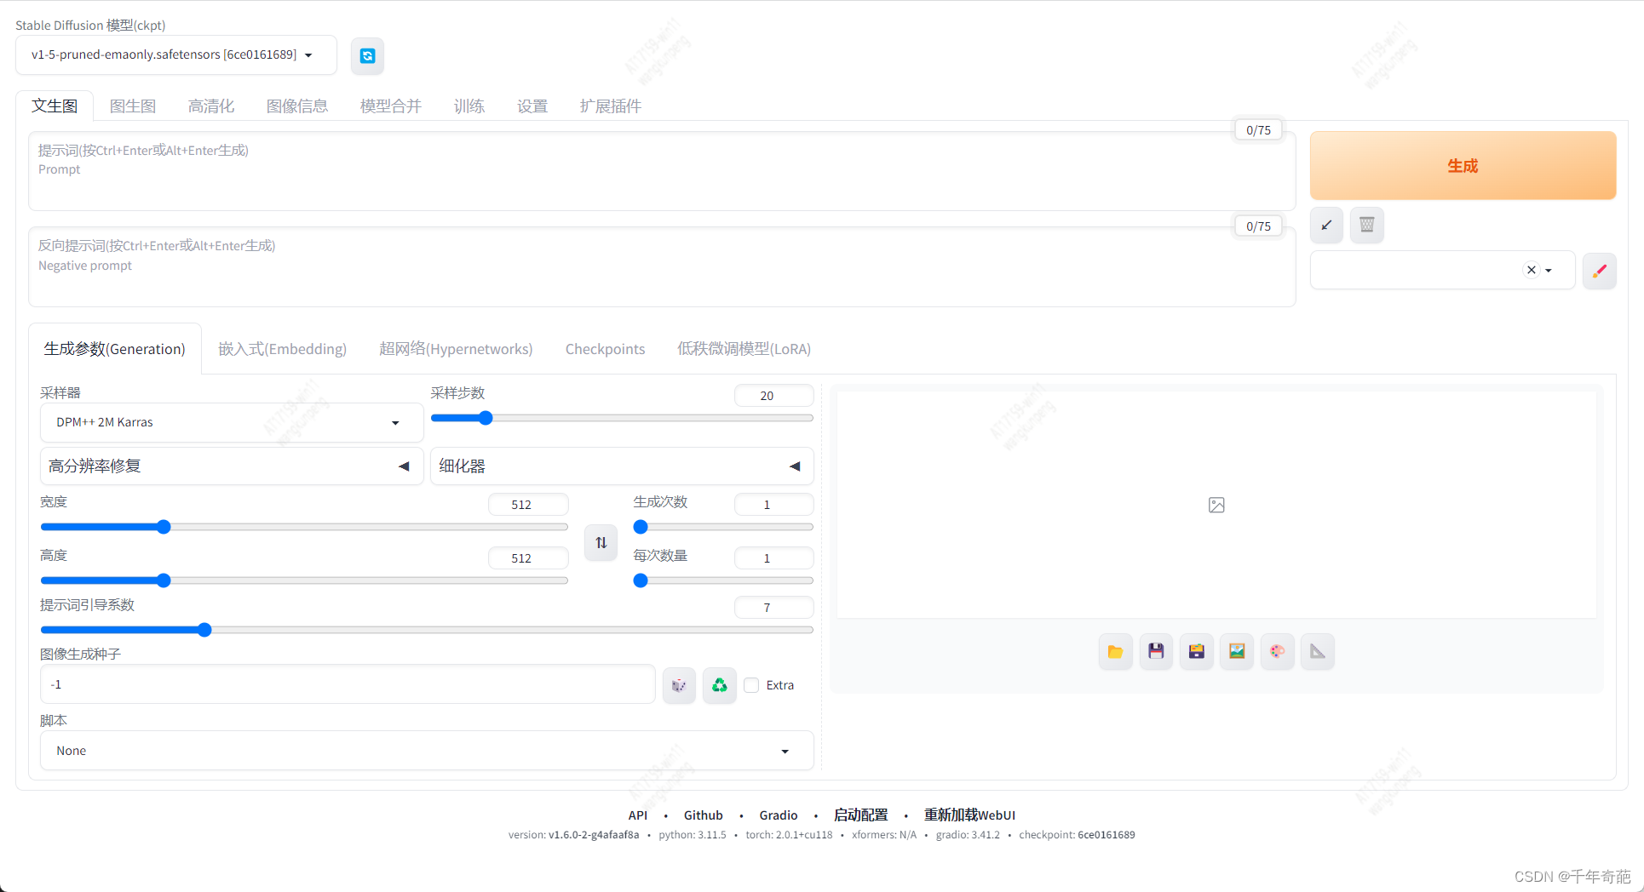
Task: Clear prompts with the trash icon
Action: click(x=1367, y=226)
